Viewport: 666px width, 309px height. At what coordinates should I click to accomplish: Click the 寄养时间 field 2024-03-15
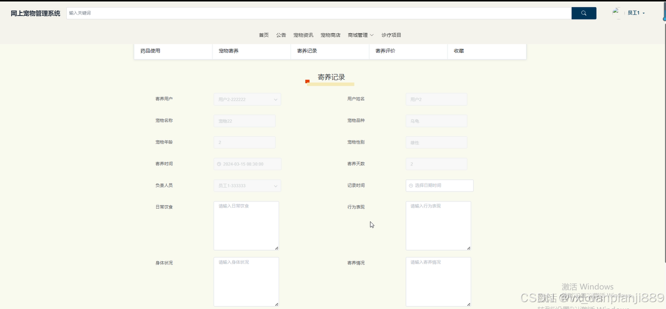click(x=247, y=164)
